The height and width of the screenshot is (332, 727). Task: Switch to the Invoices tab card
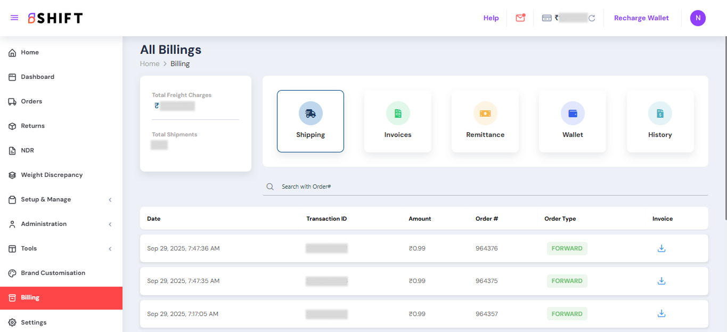pyautogui.click(x=398, y=122)
